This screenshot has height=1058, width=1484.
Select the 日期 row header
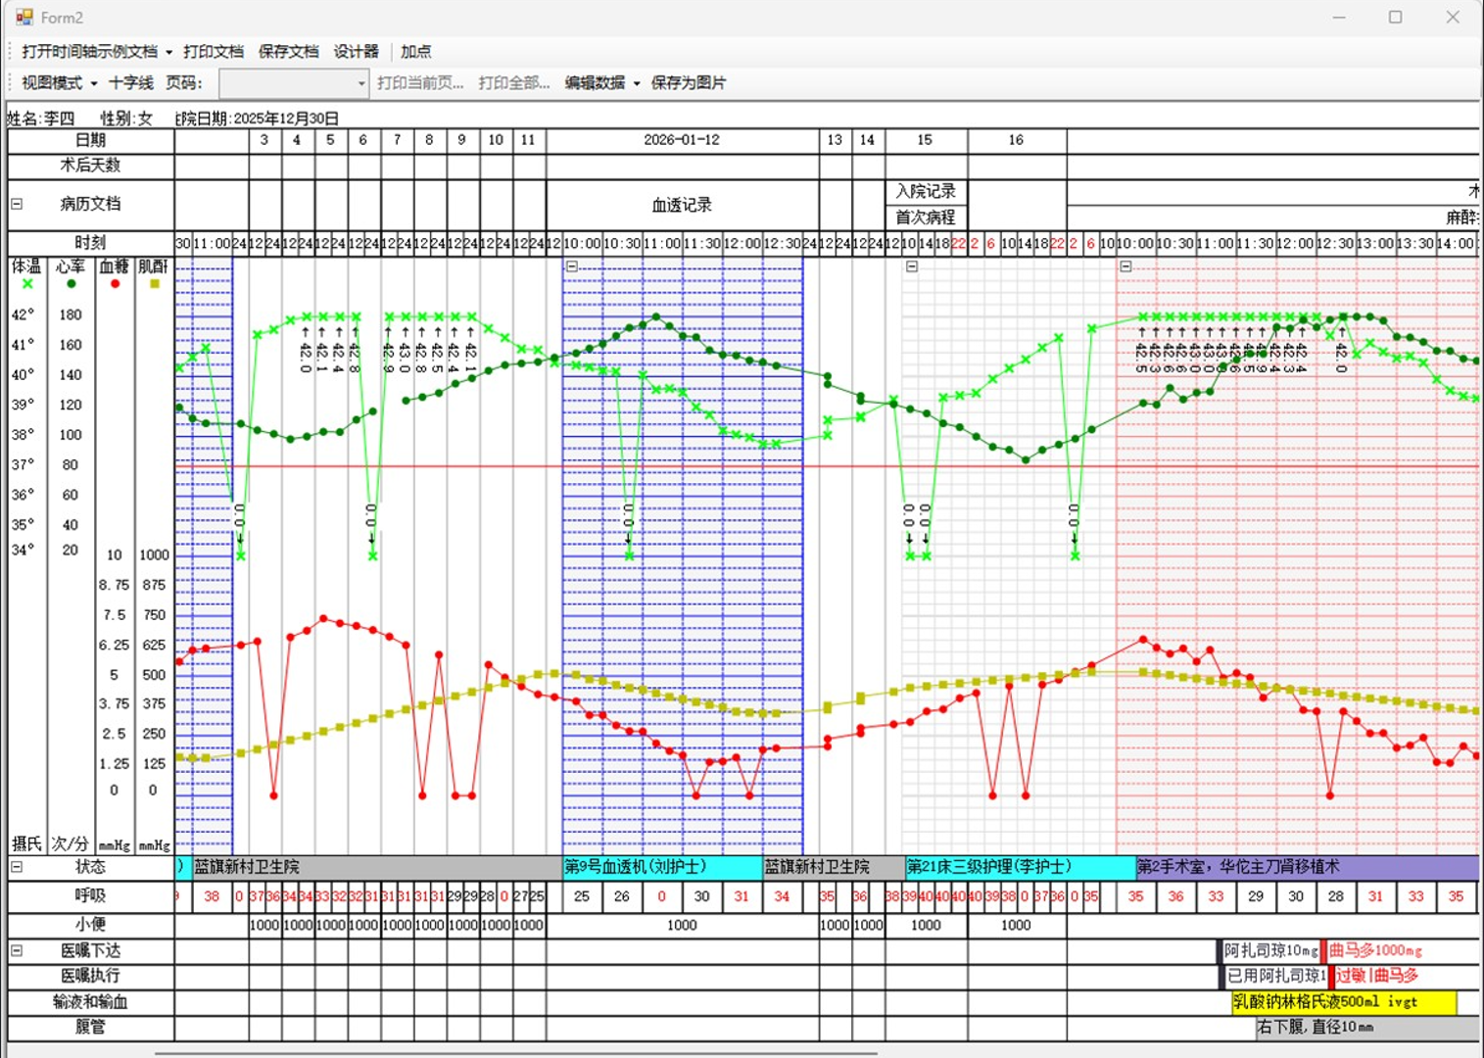(x=91, y=140)
